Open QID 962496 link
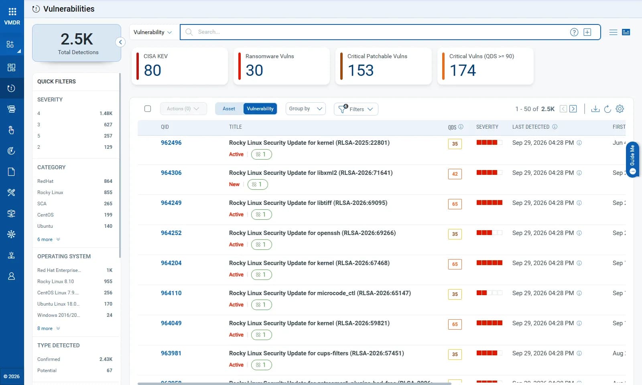642x385 pixels. point(171,143)
